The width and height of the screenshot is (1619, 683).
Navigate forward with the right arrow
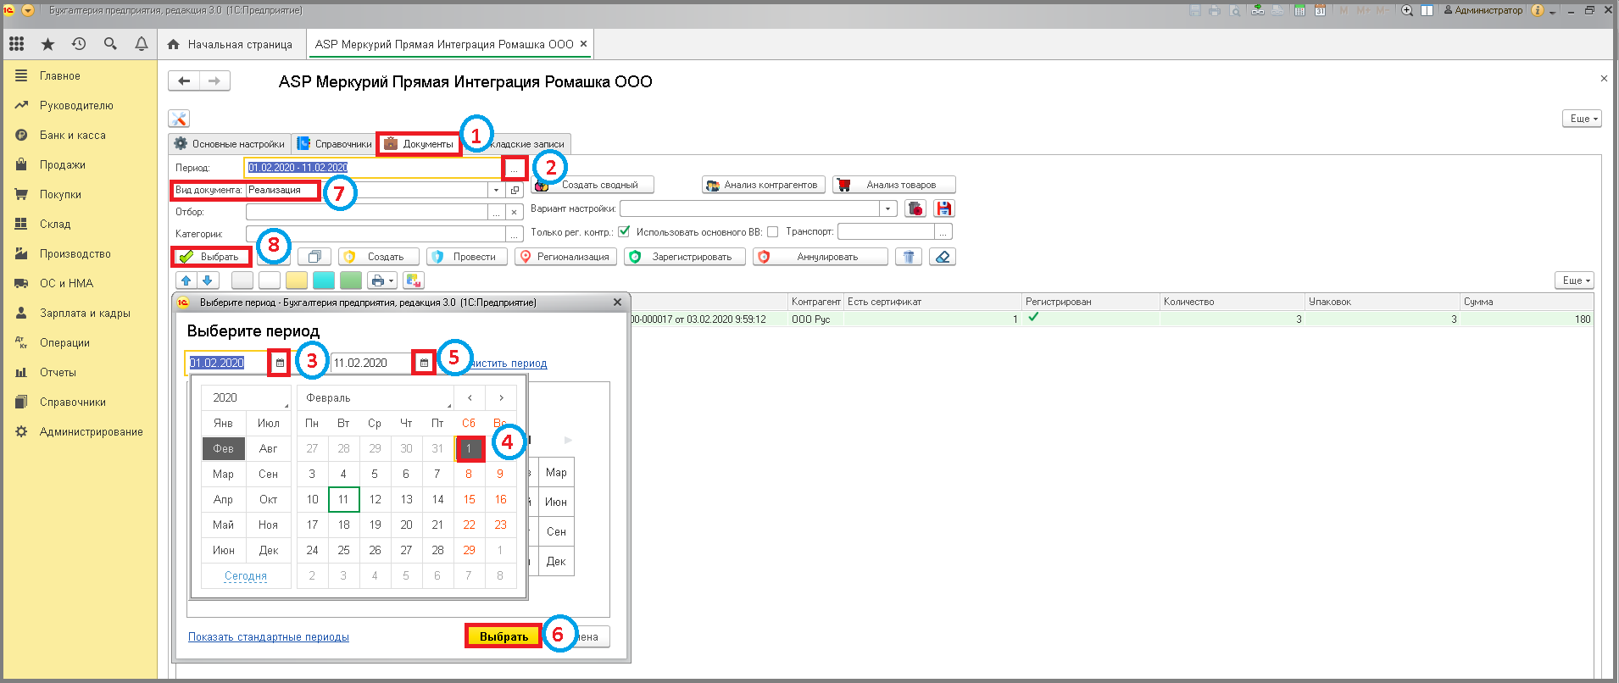click(x=214, y=81)
